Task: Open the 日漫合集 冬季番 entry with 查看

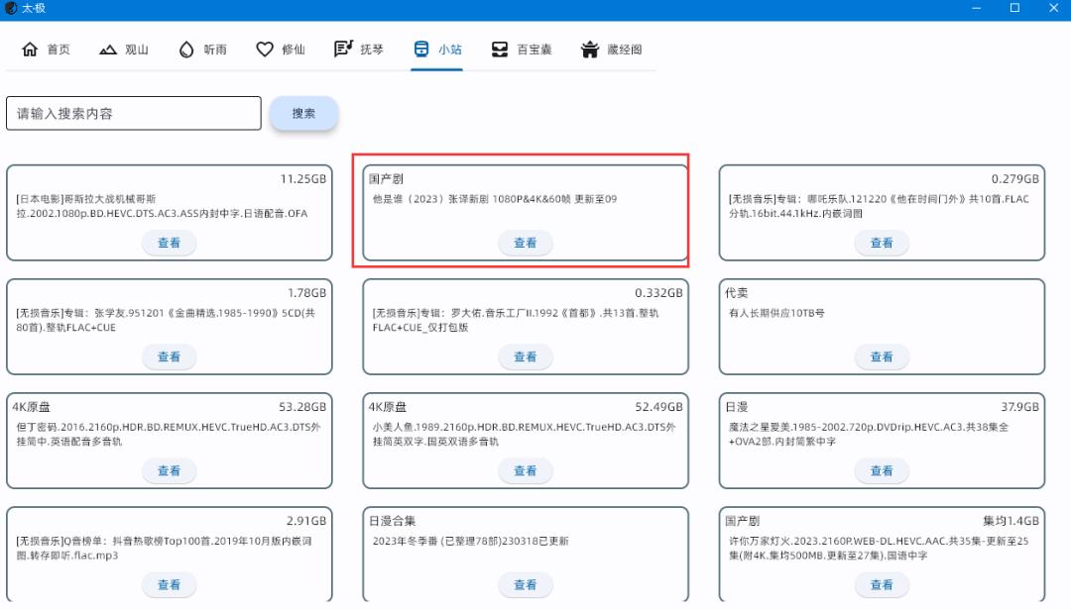Action: [526, 584]
